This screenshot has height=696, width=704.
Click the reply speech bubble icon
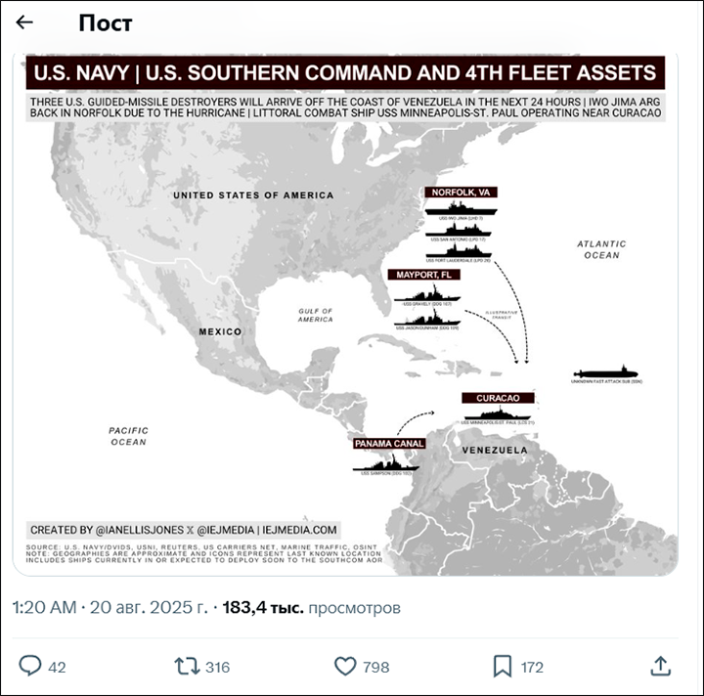coord(30,667)
